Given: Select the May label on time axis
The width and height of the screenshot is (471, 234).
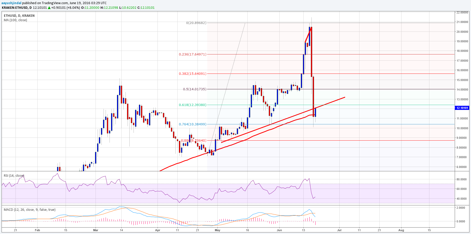Looking at the screenshot, I should [217, 230].
